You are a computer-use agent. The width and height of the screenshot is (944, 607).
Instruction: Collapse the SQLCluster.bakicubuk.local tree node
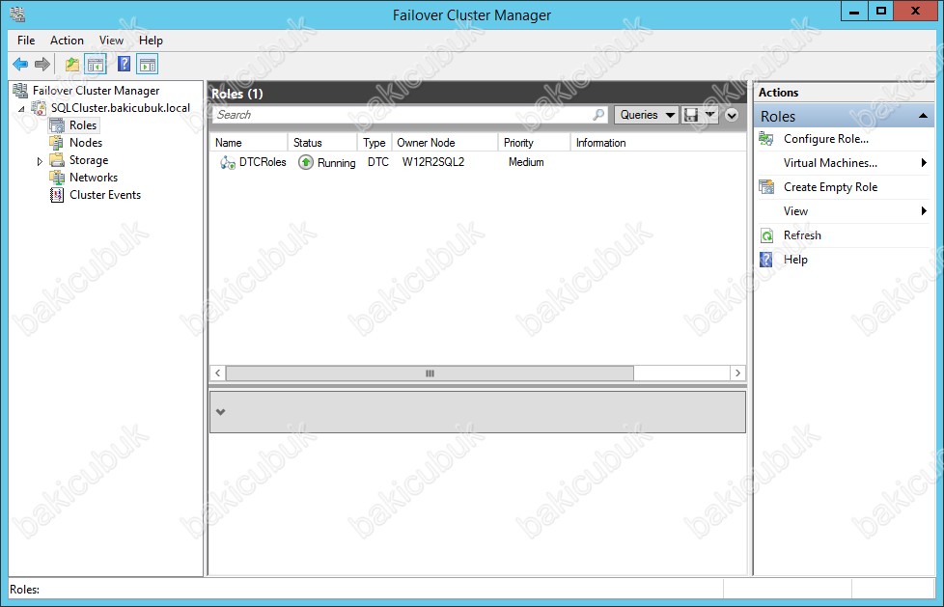point(21,109)
